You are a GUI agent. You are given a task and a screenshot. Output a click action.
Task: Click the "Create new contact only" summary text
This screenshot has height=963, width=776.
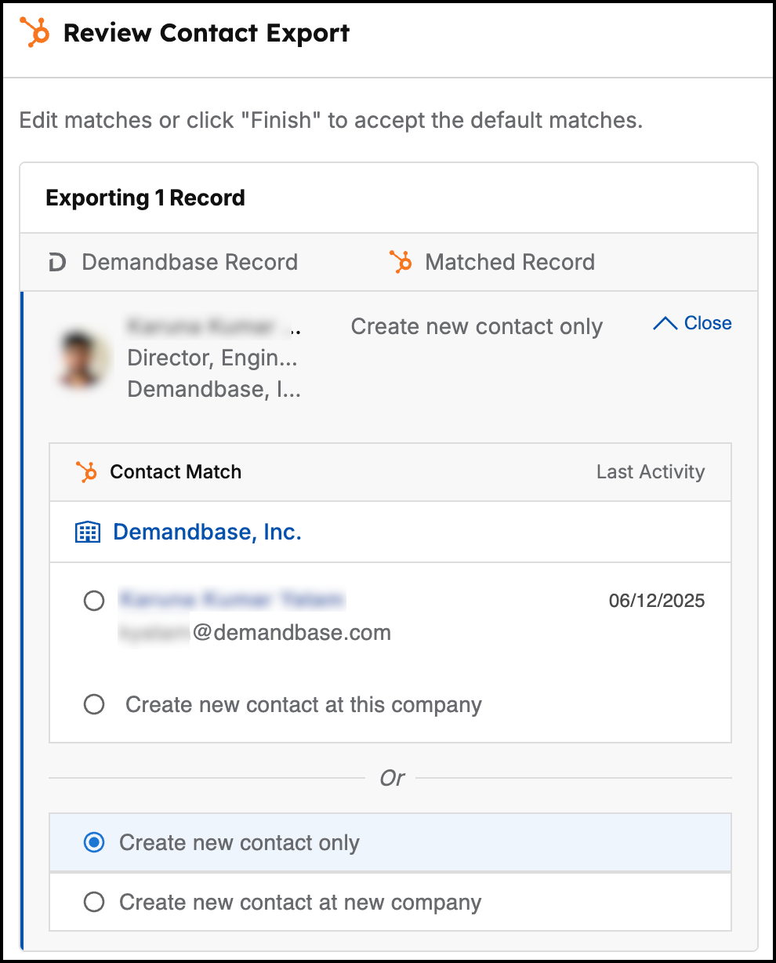point(477,327)
